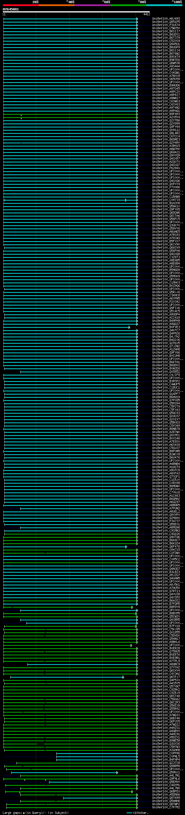The width and height of the screenshot is (185, 815).
Task: Click hit label UniRef100_P70066
Action: [166, 187]
